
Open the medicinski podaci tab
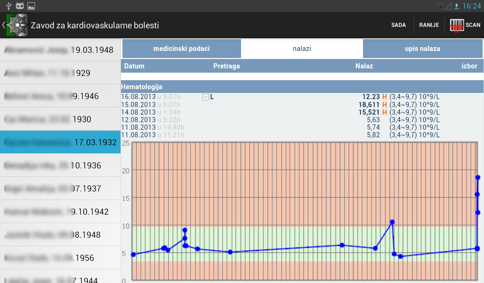[x=181, y=49]
